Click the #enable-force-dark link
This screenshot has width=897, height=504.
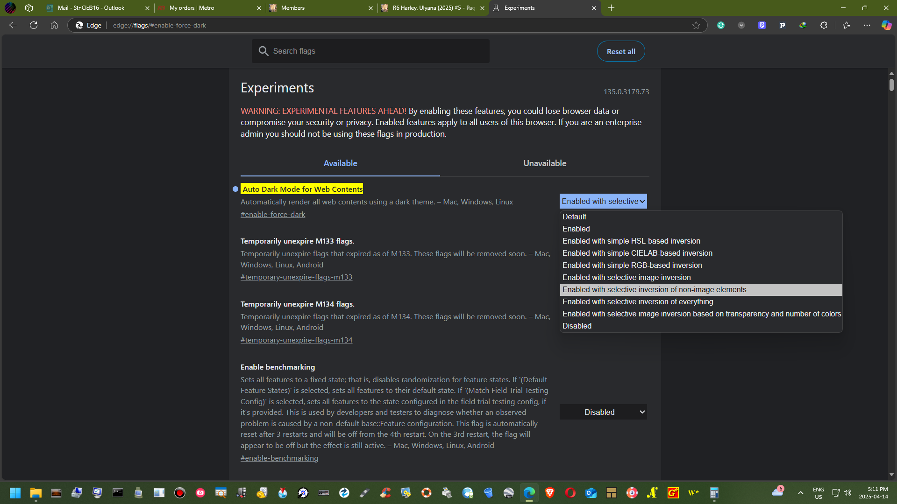(x=273, y=215)
